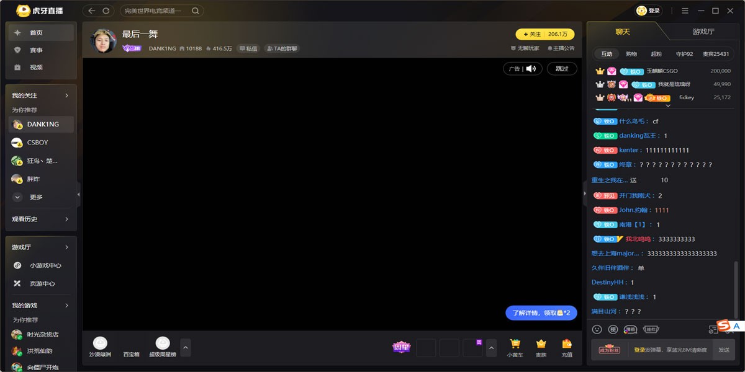Expand the 我的关注 section arrow
Viewport: 745px width, 372px height.
click(66, 95)
